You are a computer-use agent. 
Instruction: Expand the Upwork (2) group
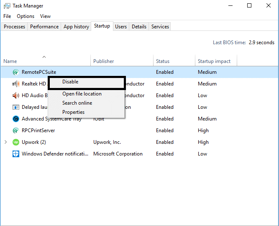tap(5, 142)
